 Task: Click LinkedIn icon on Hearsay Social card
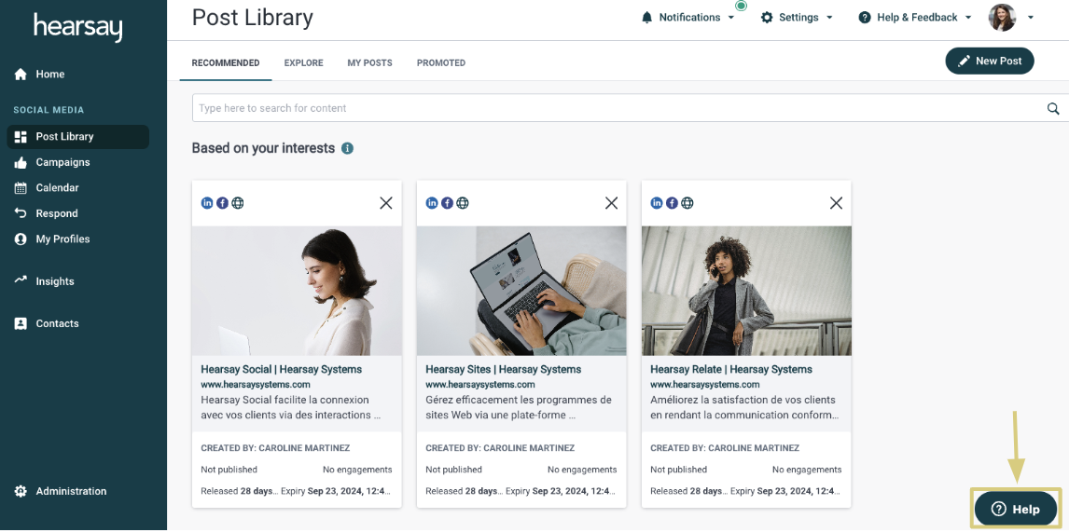click(206, 203)
